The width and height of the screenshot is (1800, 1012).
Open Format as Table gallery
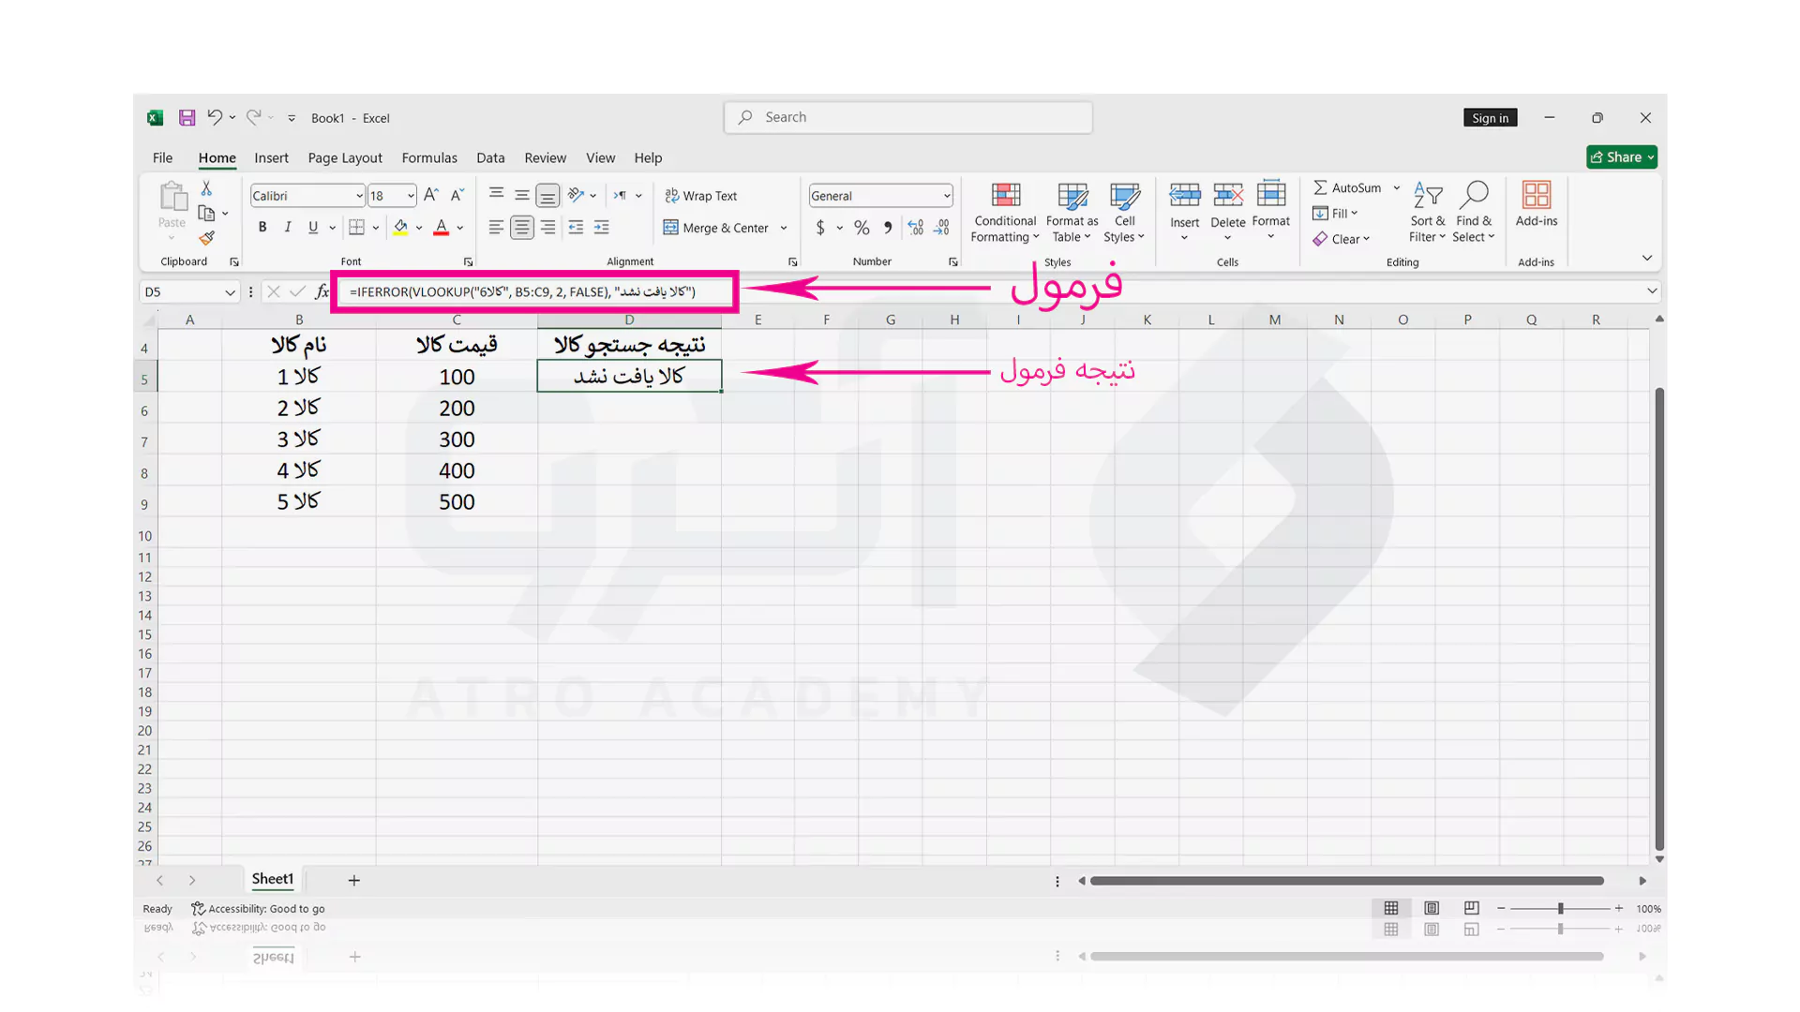(x=1072, y=213)
